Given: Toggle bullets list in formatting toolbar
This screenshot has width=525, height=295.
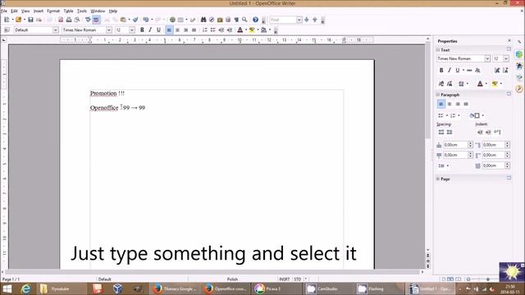Looking at the screenshot, I should pyautogui.click(x=213, y=30).
